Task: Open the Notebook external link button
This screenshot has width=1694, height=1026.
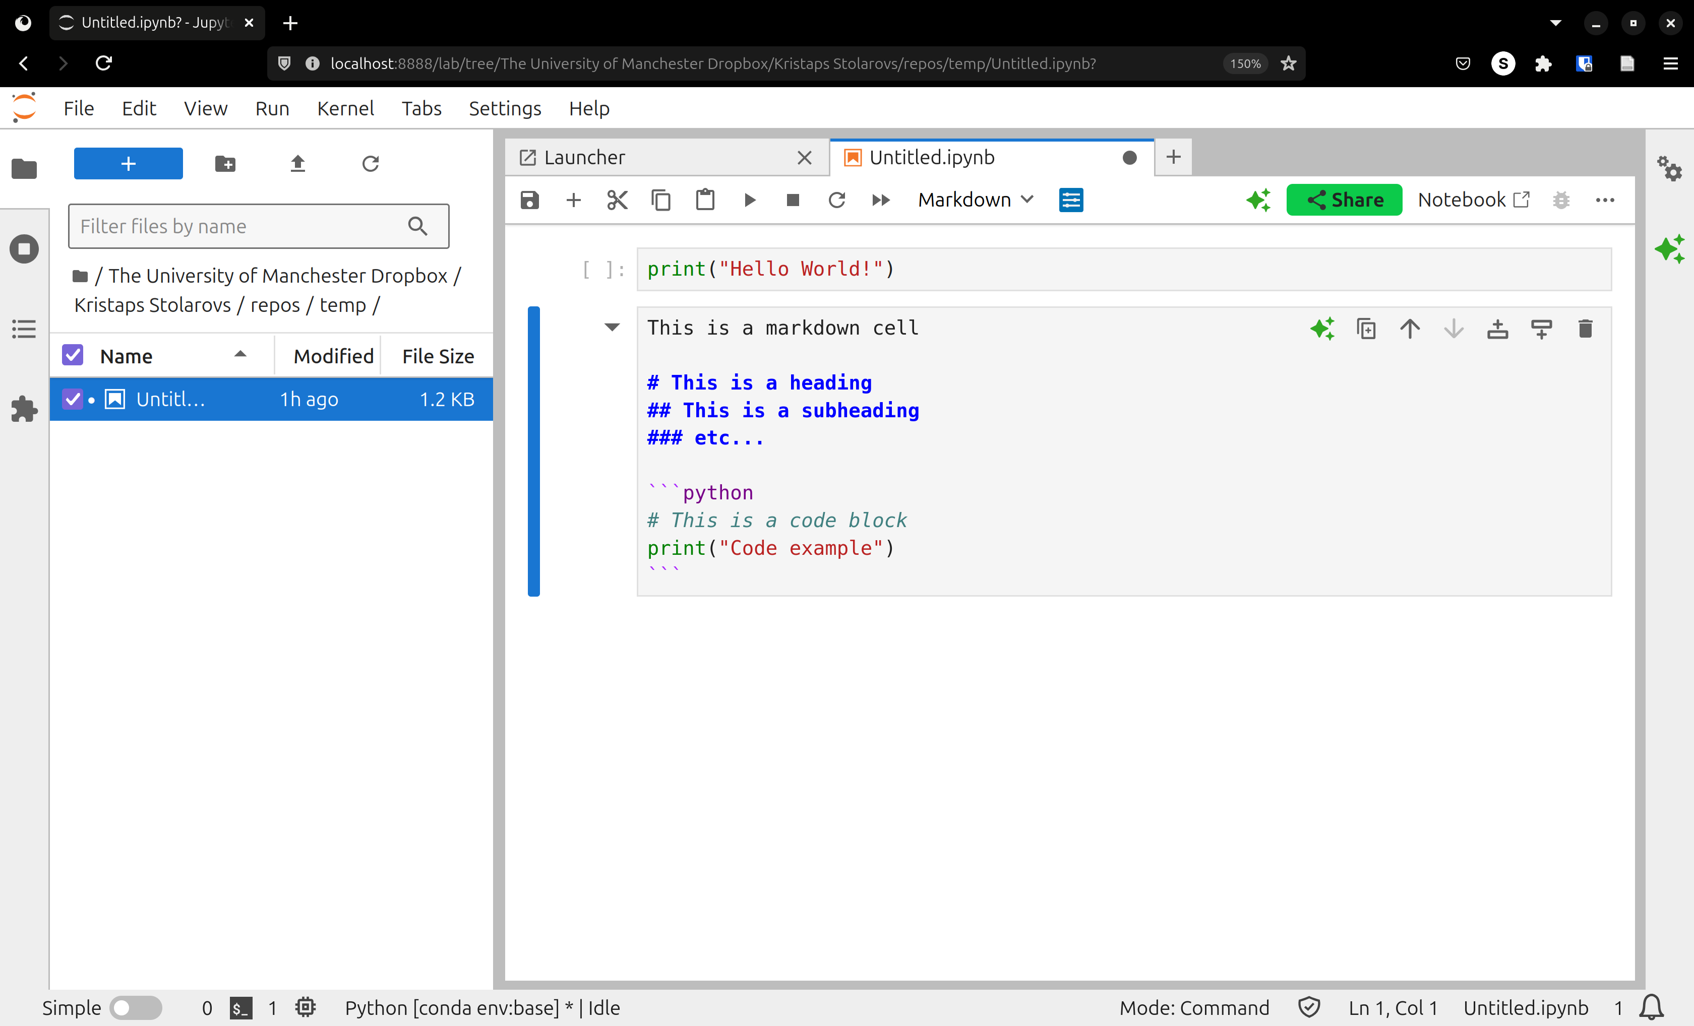Action: pos(1473,200)
